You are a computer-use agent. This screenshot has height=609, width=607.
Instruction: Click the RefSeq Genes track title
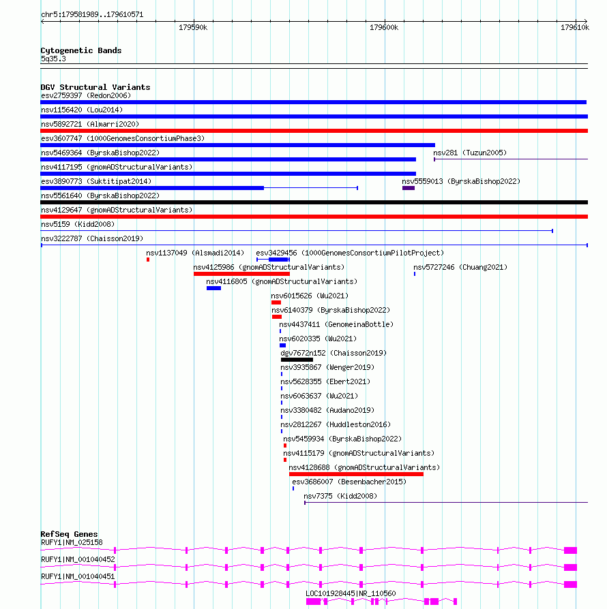(69, 535)
